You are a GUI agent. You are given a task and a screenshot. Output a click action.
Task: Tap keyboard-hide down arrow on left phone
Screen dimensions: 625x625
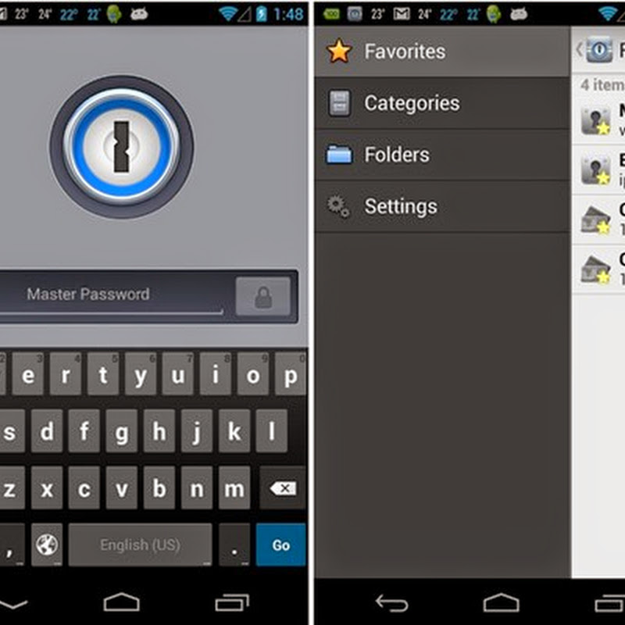coord(12,604)
